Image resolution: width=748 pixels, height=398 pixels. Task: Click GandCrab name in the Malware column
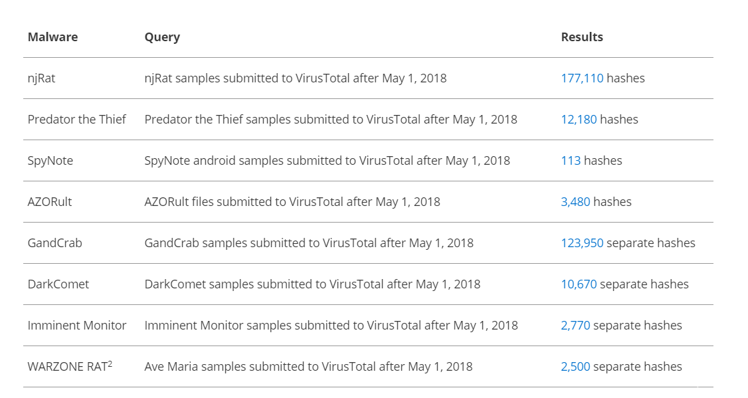54,243
